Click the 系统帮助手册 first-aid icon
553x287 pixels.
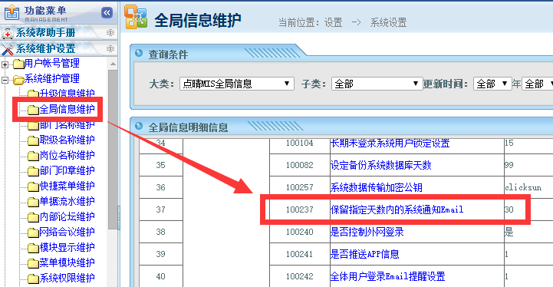pyautogui.click(x=8, y=34)
